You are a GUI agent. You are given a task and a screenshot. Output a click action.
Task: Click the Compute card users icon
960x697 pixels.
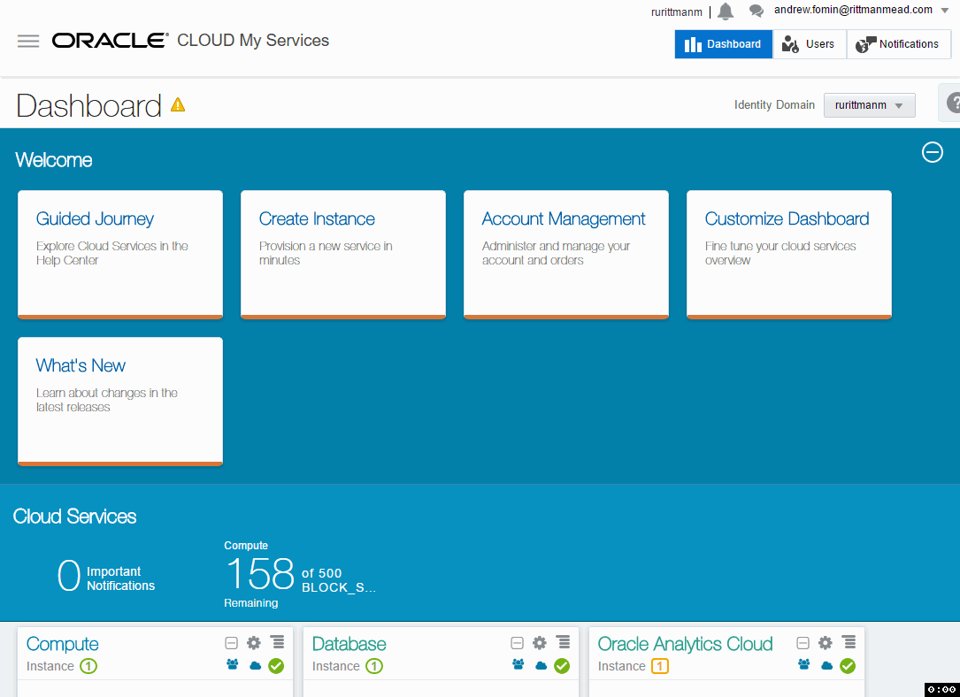click(x=232, y=664)
